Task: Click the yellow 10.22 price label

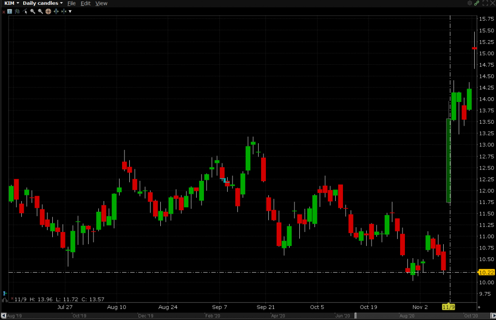Action: click(x=486, y=272)
